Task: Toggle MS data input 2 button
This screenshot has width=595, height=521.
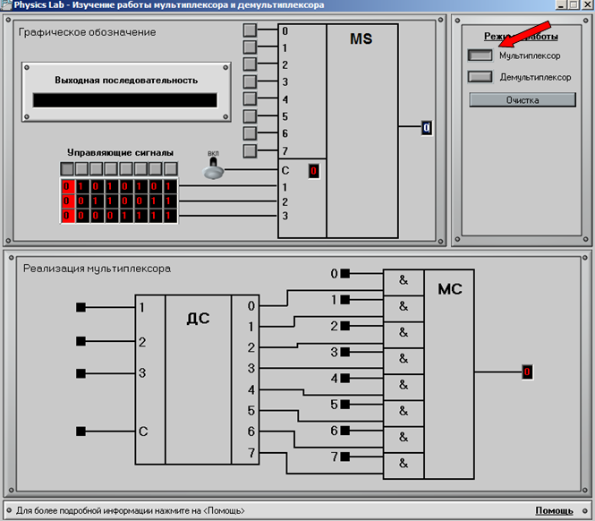Action: (x=250, y=64)
